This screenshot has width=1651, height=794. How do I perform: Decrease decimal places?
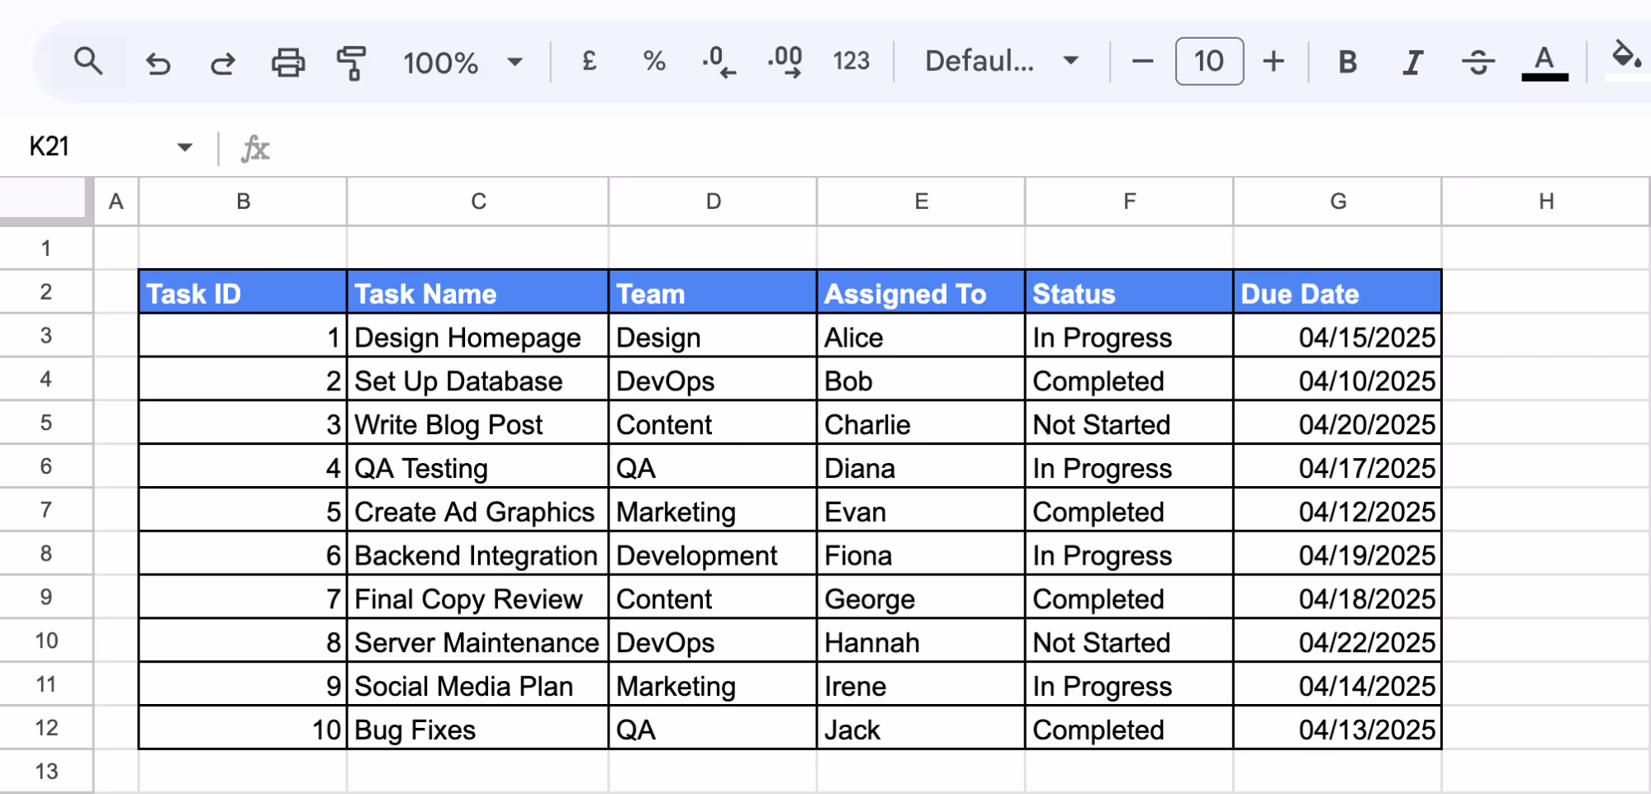coord(716,61)
